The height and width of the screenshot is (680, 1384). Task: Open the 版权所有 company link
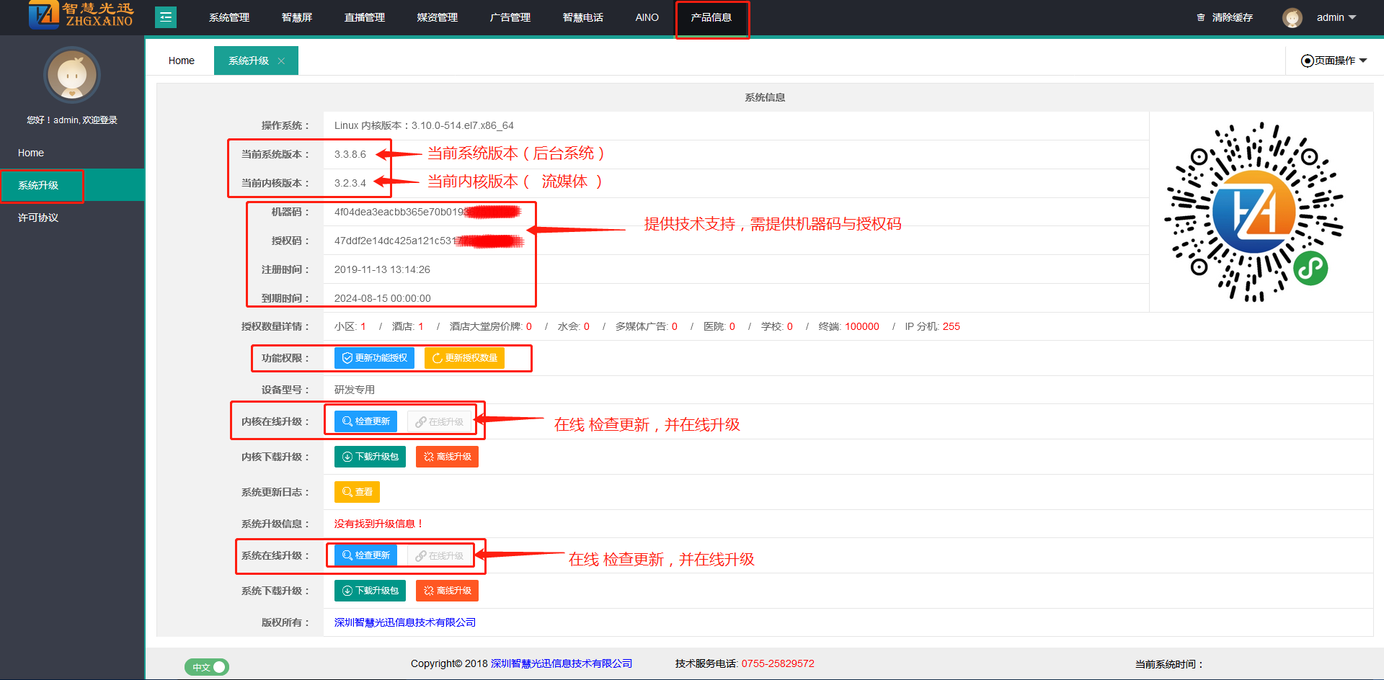[x=404, y=622]
